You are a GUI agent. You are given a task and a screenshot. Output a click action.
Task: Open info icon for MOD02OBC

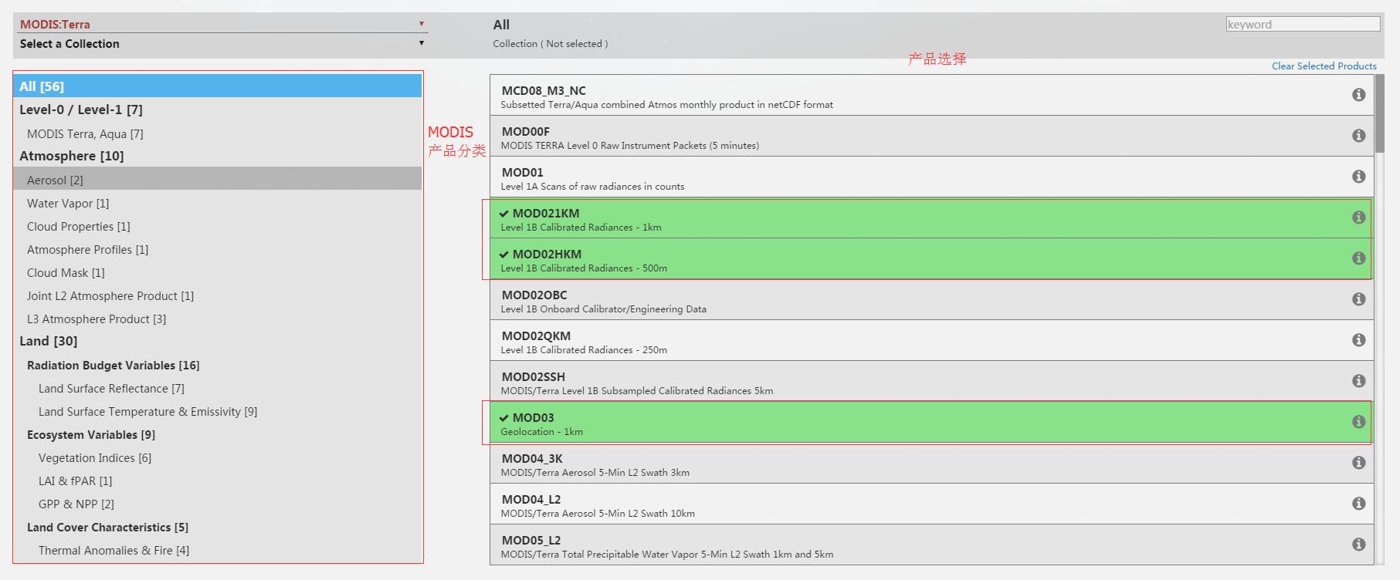[1358, 299]
